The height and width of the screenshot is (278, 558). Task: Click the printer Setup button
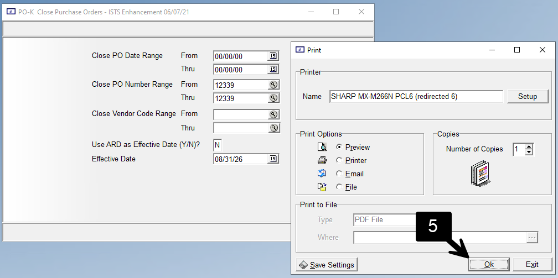tap(528, 96)
